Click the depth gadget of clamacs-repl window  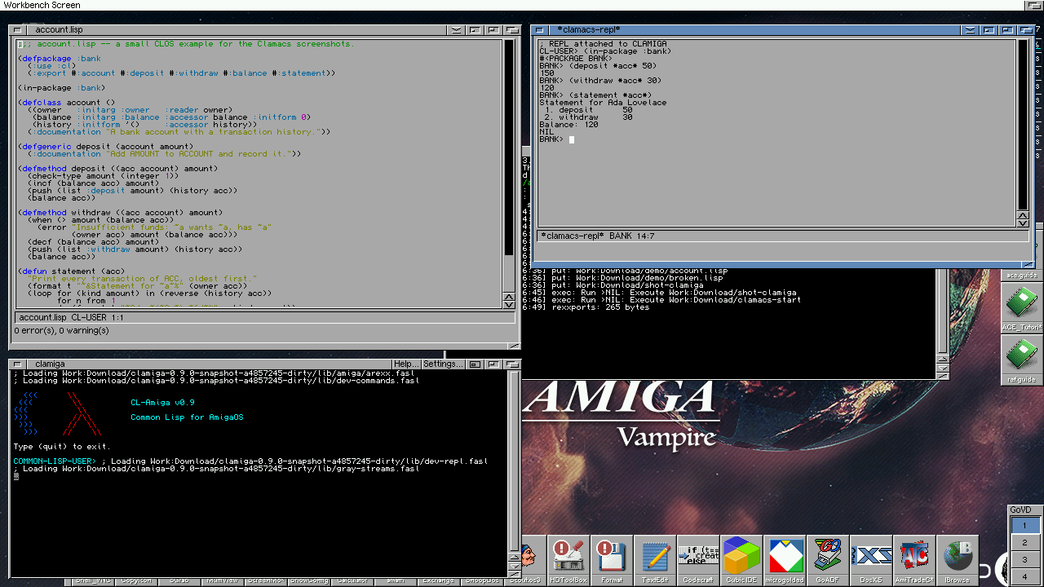[1025, 30]
